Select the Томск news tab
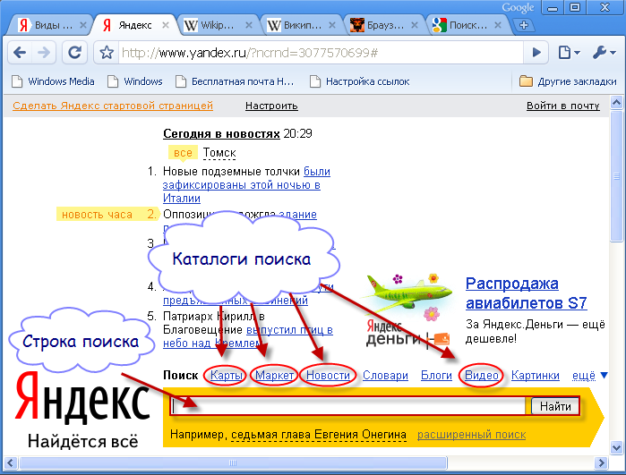 click(219, 153)
